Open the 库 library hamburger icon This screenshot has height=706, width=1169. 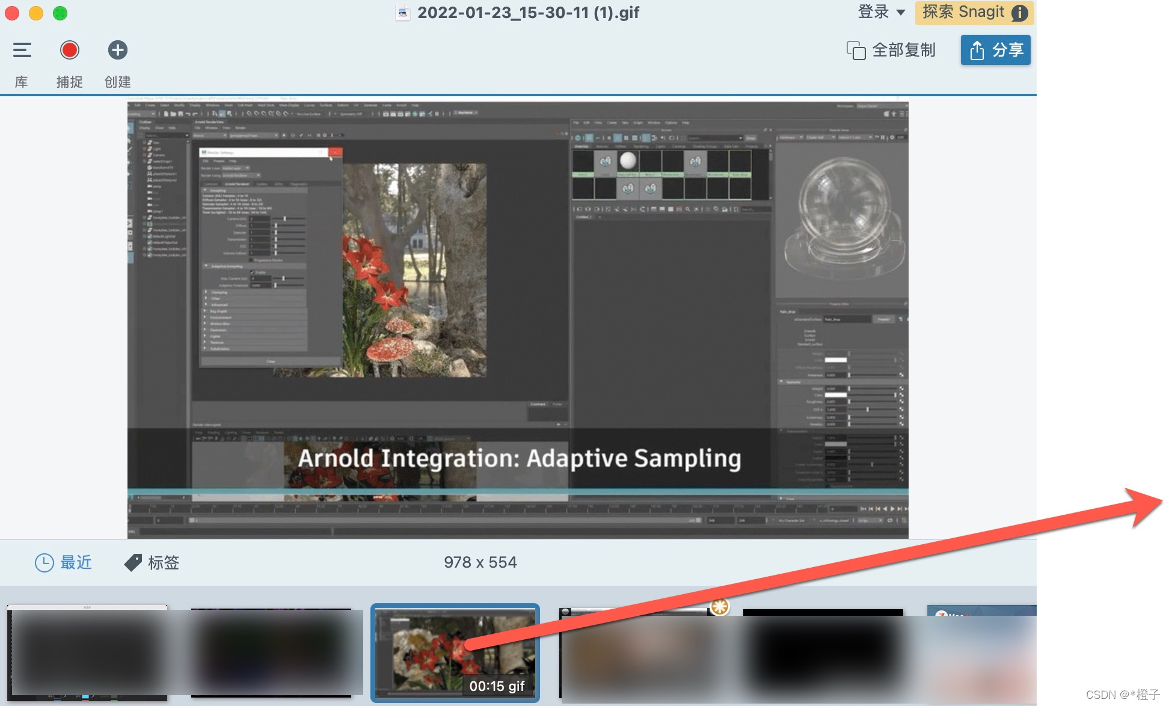pyautogui.click(x=22, y=51)
